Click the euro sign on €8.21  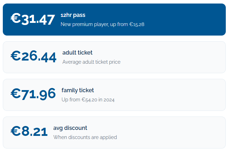(x=16, y=131)
